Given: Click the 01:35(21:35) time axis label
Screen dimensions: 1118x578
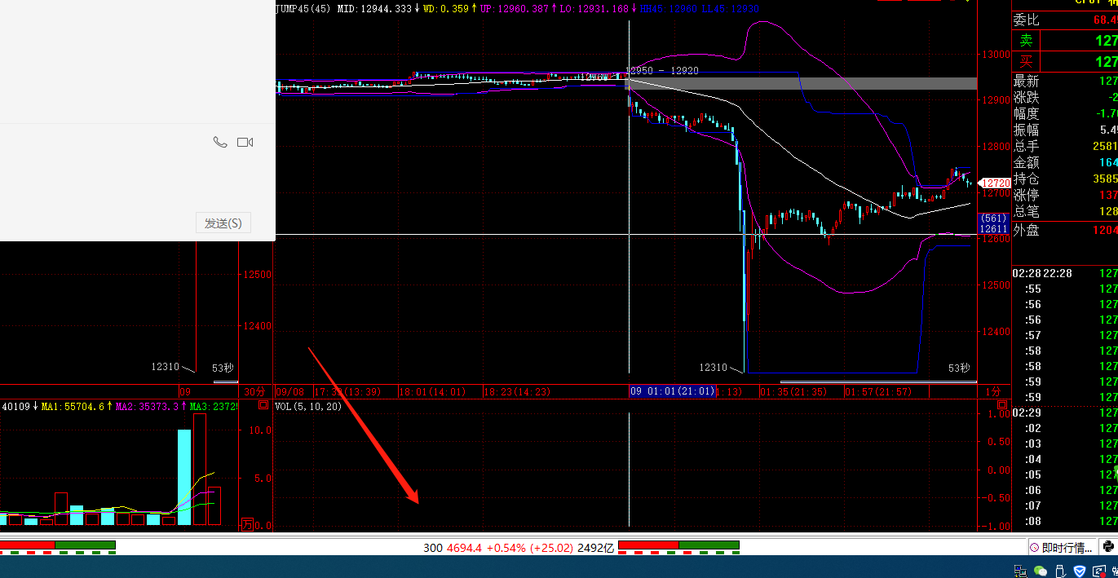Looking at the screenshot, I should click(793, 392).
